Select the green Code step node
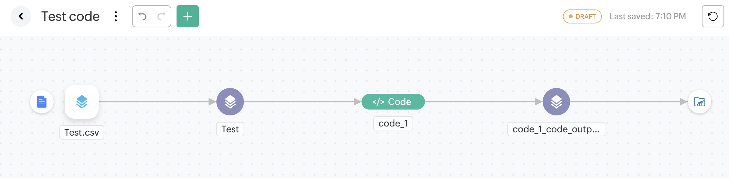 (393, 102)
